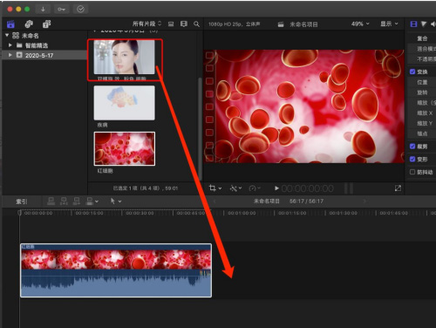The height and width of the screenshot is (328, 436).
Task: Click the 锚点 anchor parameter
Action: 422,133
